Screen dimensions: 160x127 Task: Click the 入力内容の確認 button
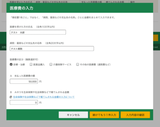tap(135, 115)
